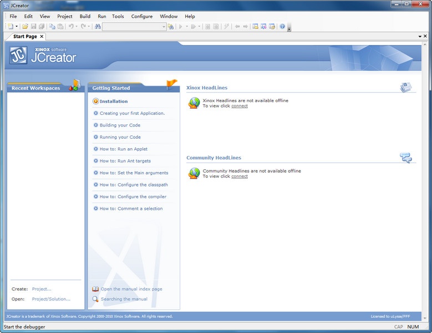Open the document tab list dropdown arrow
The image size is (432, 333).
420,37
